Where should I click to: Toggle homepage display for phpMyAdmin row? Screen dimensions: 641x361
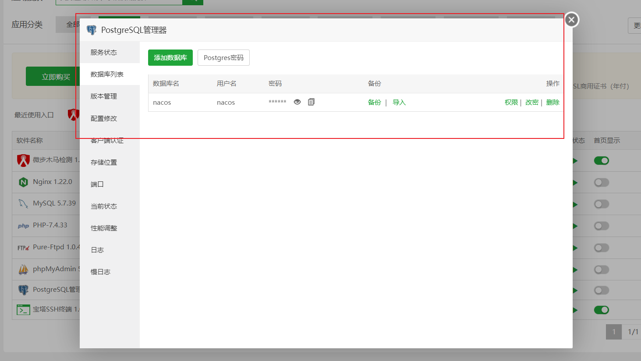point(602,269)
